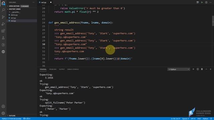This screenshot has width=214, height=120.
Task: Click "tony.s@superhero.com" on line 30
Action: (x=71, y=44)
